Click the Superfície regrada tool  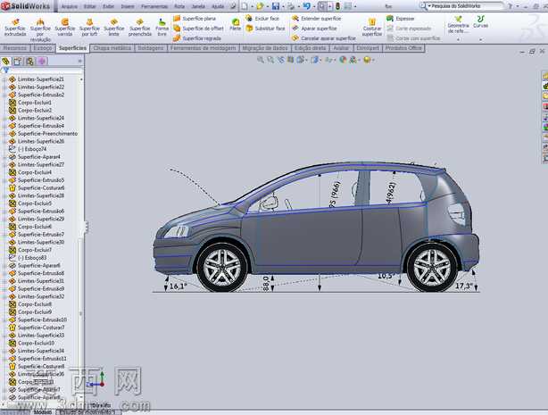click(197, 38)
